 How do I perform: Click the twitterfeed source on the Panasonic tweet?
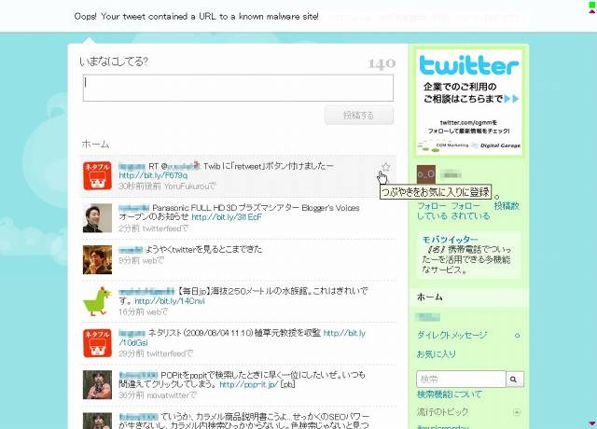tap(161, 228)
